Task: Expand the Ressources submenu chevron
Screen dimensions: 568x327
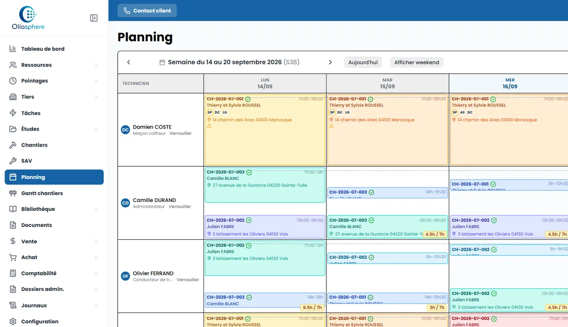Action: coord(96,65)
